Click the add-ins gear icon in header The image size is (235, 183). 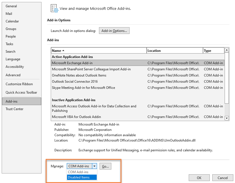(54, 8)
